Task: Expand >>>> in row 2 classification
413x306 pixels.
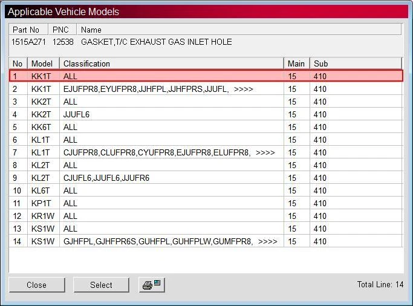Action: point(243,89)
